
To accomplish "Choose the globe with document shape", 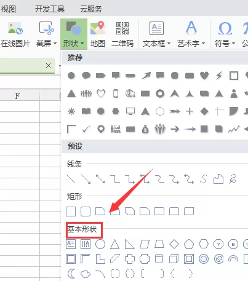I will pyautogui.click(x=130, y=93).
